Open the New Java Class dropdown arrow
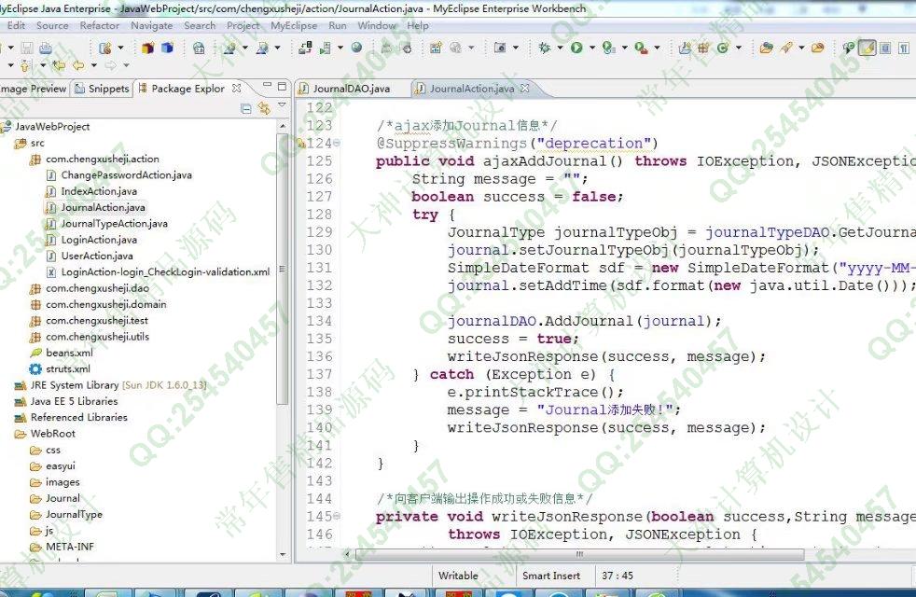This screenshot has width=916, height=597. click(739, 48)
